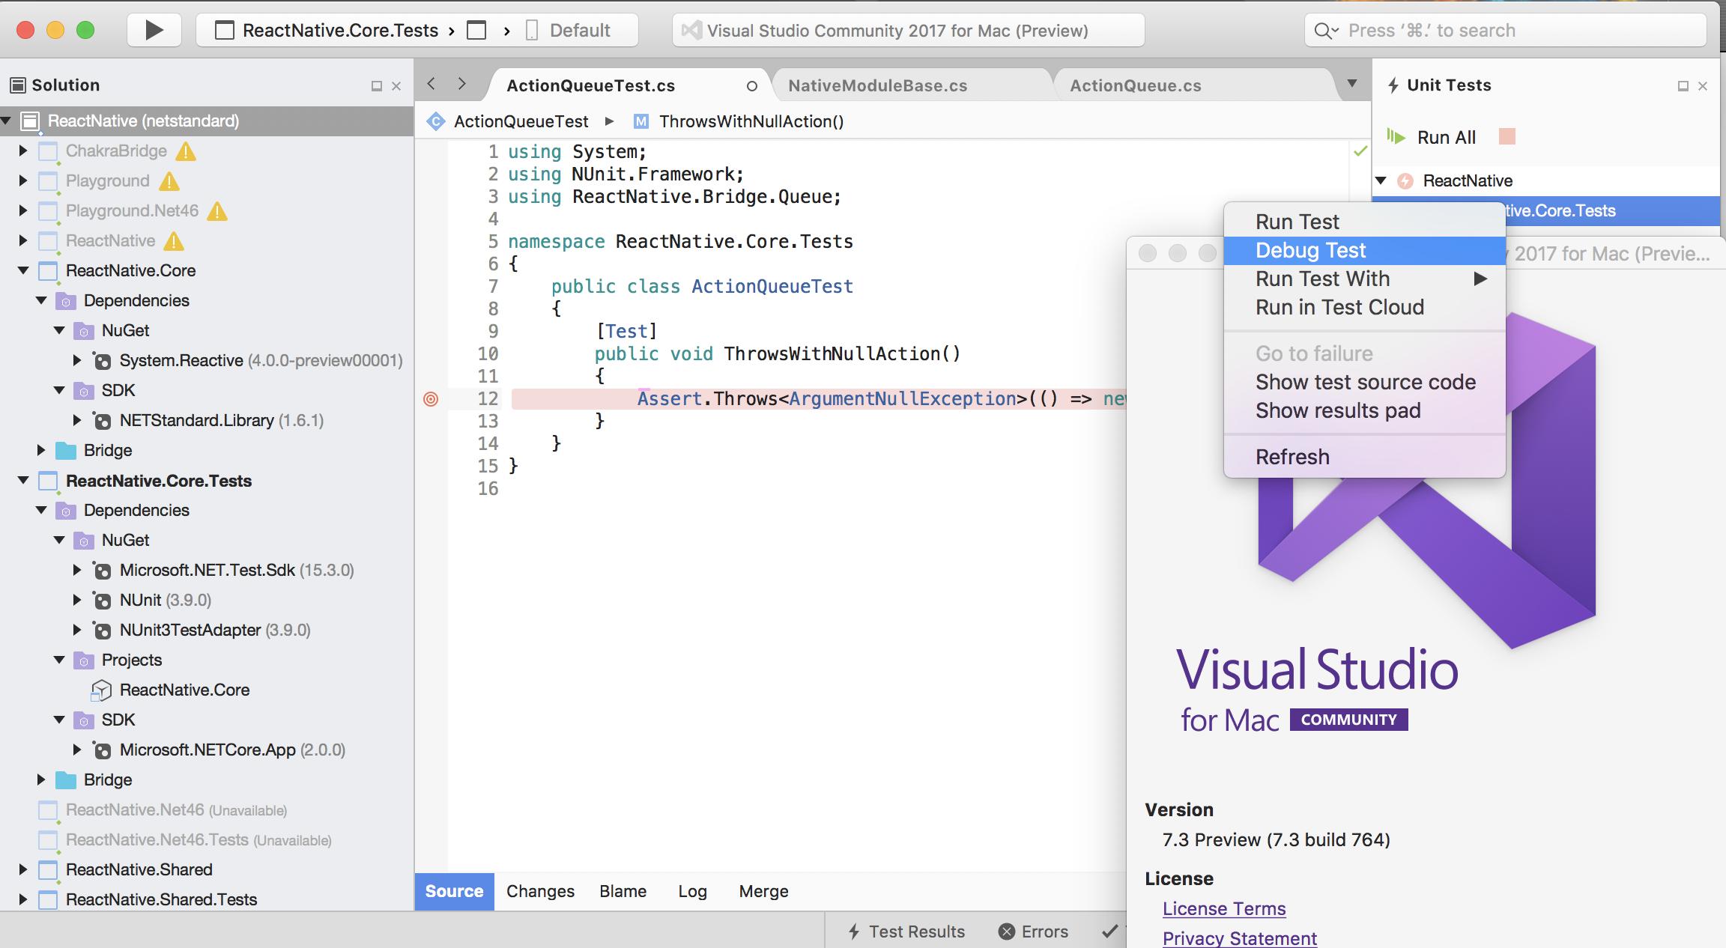Image resolution: width=1726 pixels, height=948 pixels.
Task: Open Privacy Statement link in About window
Action: tap(1240, 938)
